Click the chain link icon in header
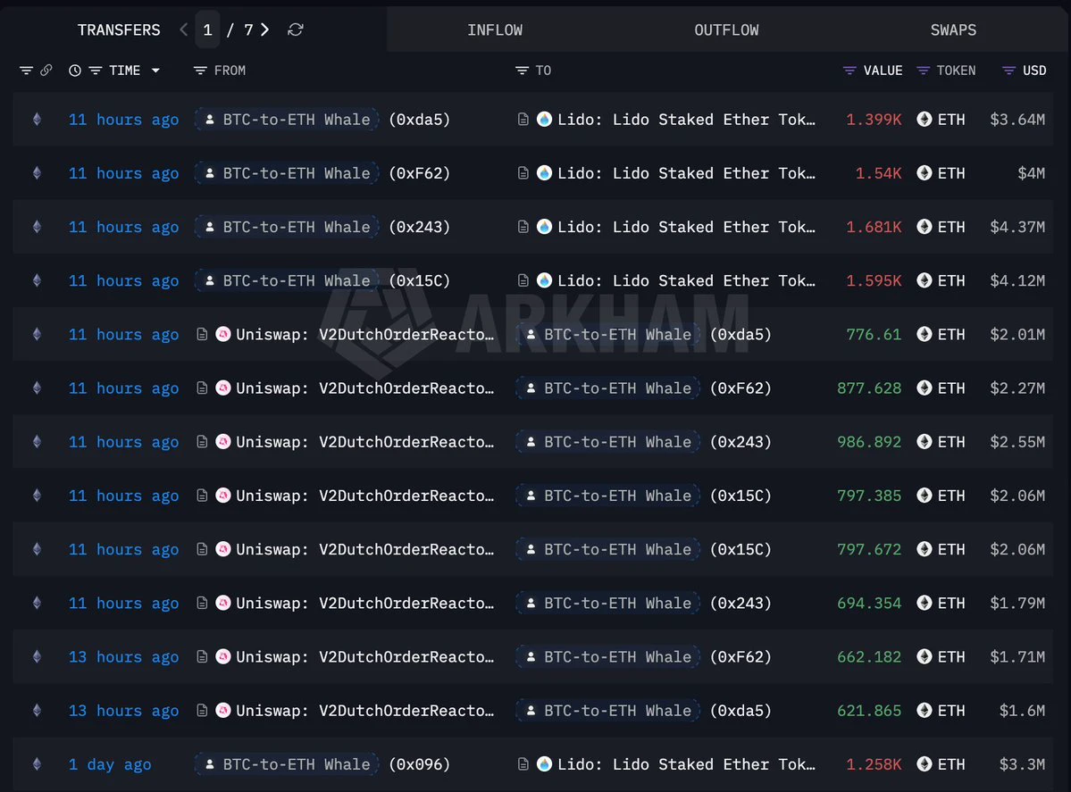This screenshot has width=1071, height=792. click(46, 71)
